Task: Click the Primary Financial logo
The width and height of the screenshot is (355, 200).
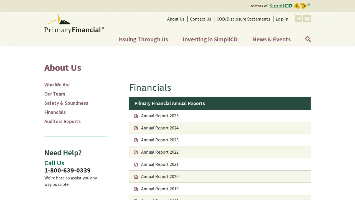Action: coord(74,24)
